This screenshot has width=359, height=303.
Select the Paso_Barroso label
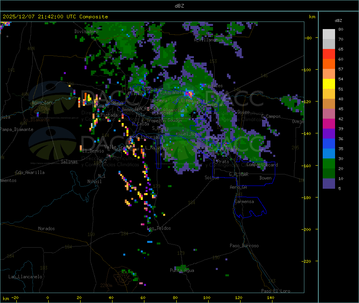pos(244,246)
